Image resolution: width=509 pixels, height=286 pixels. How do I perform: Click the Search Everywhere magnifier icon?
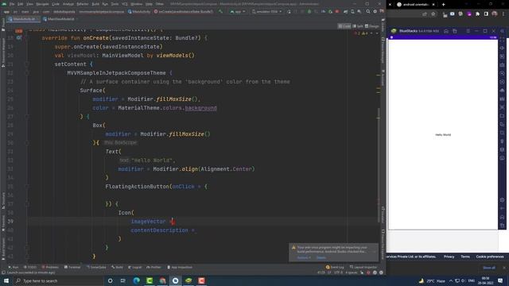pos(367,11)
